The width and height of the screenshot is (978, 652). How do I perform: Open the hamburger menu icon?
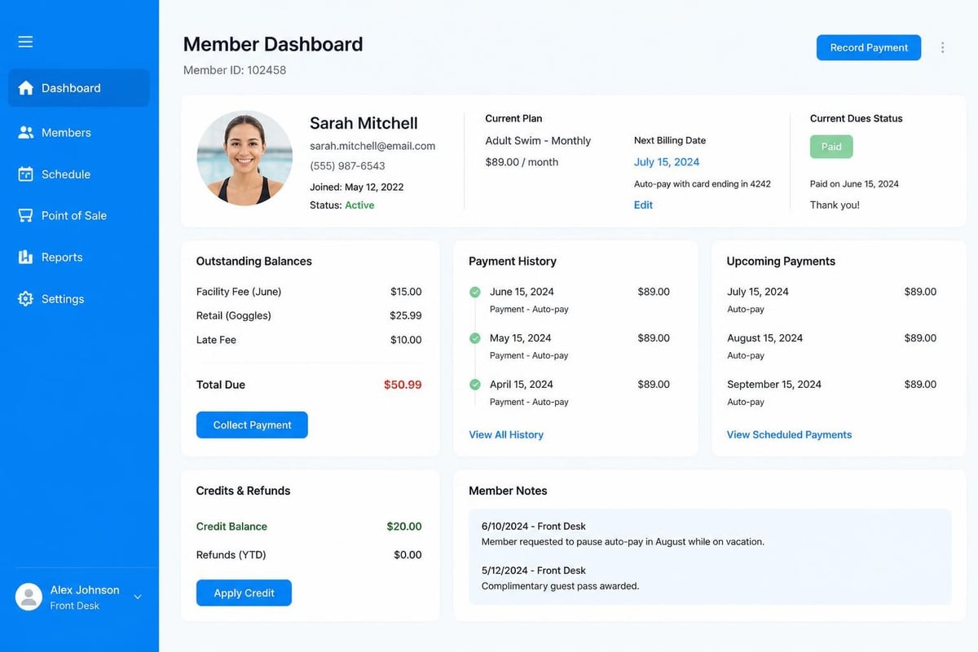[x=25, y=42]
